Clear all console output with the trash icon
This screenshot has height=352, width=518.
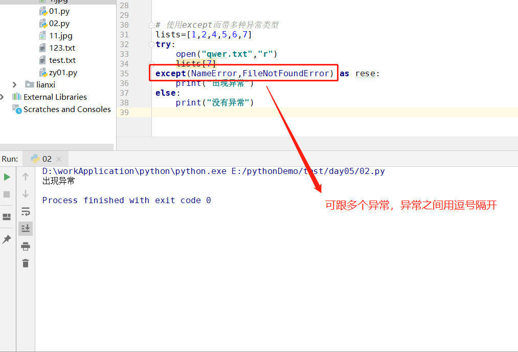[x=26, y=263]
